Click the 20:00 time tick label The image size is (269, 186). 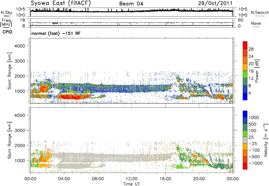[199, 179]
